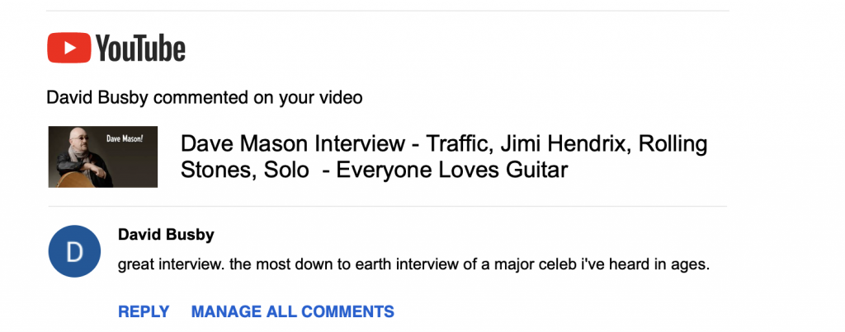This screenshot has height=332, width=845.
Task: Open MANAGE ALL COMMENTS link
Action: (293, 311)
